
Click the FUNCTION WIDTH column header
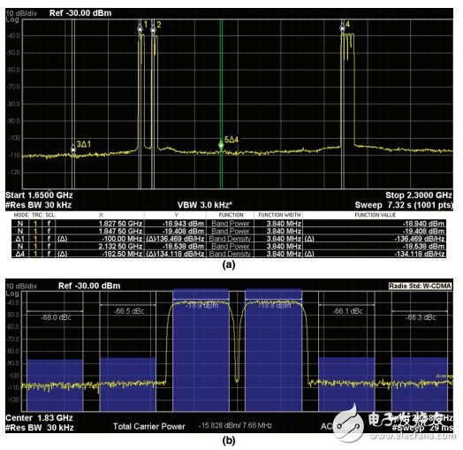279,215
